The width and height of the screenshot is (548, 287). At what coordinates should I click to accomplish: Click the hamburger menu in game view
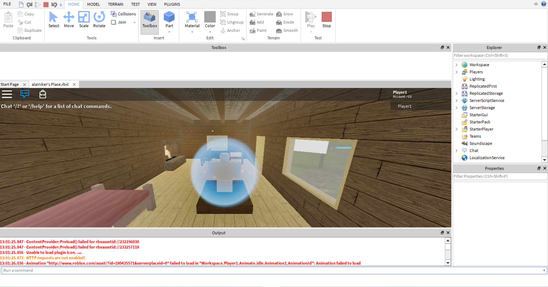click(x=7, y=94)
